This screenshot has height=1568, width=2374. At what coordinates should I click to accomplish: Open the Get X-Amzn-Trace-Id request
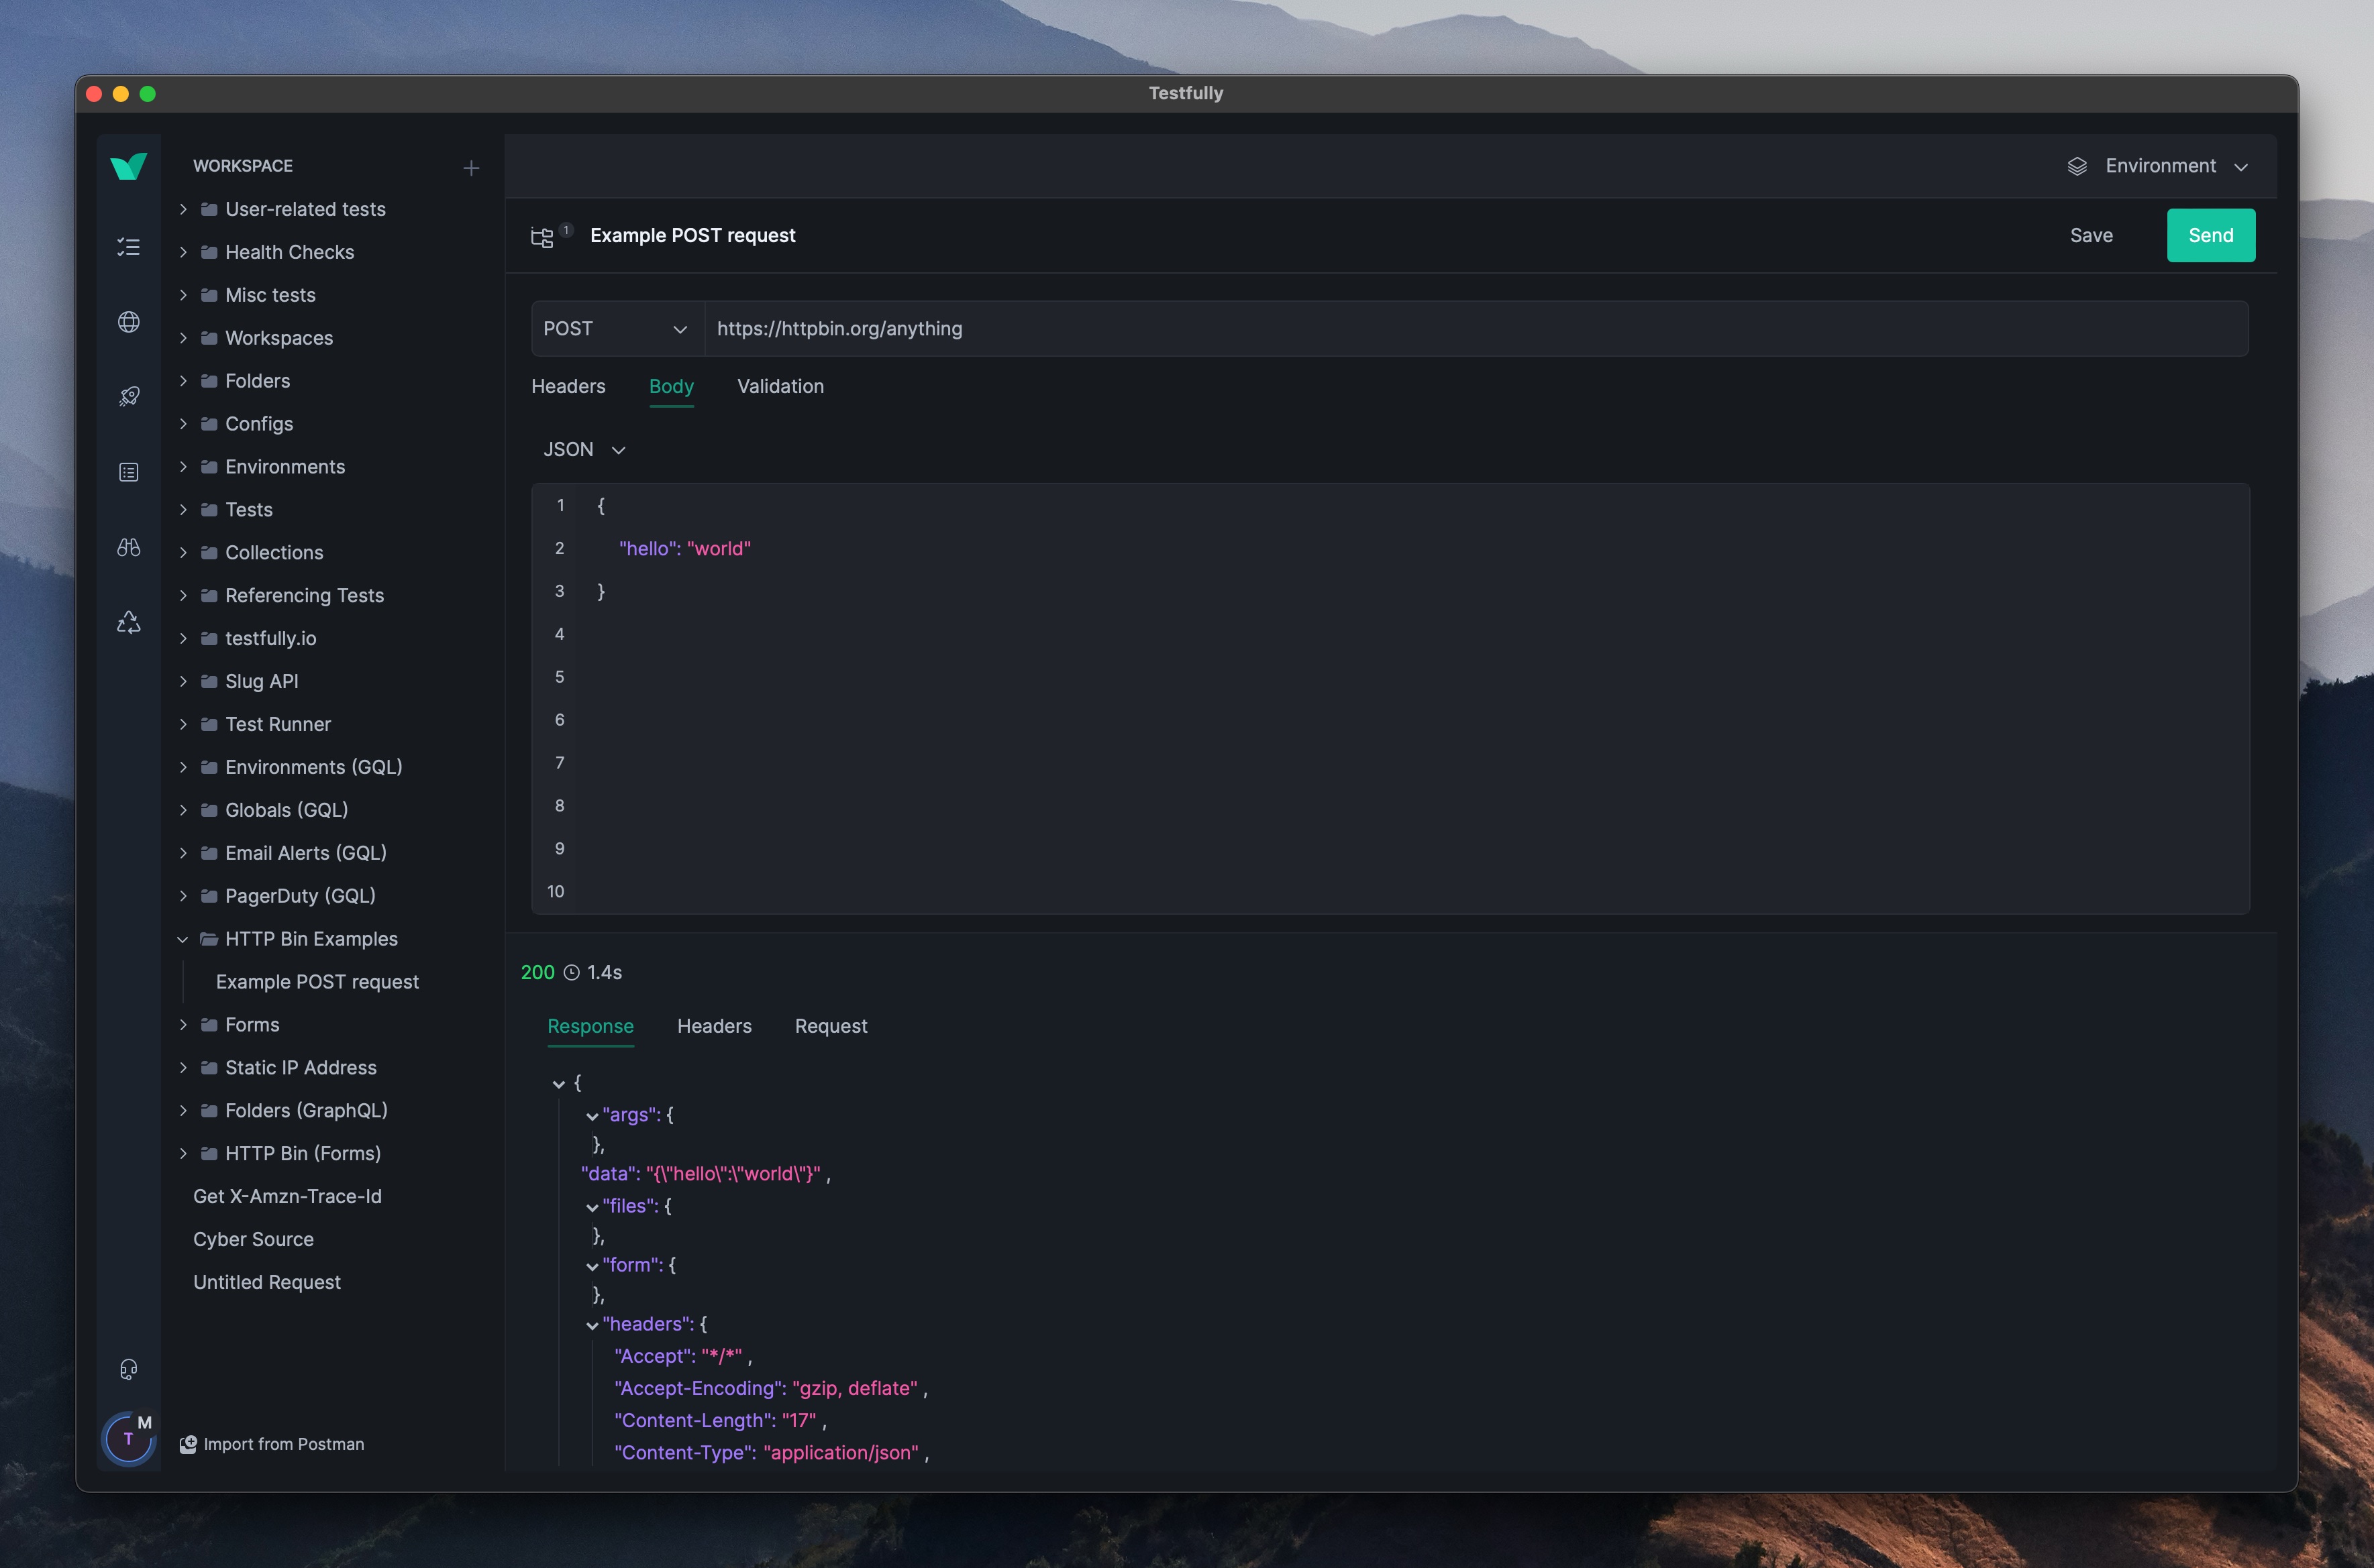(x=287, y=1196)
